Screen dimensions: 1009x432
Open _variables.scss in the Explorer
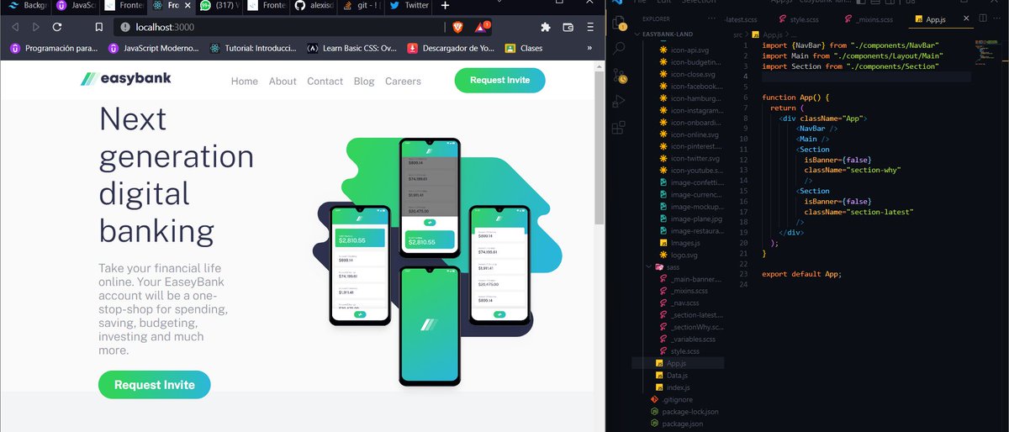[x=693, y=339]
